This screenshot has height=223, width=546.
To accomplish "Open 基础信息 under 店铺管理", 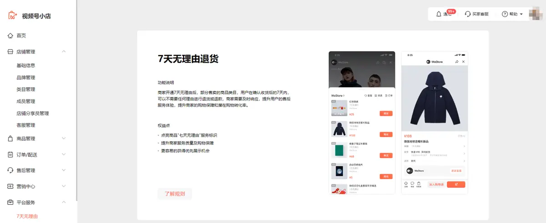I will (26, 65).
